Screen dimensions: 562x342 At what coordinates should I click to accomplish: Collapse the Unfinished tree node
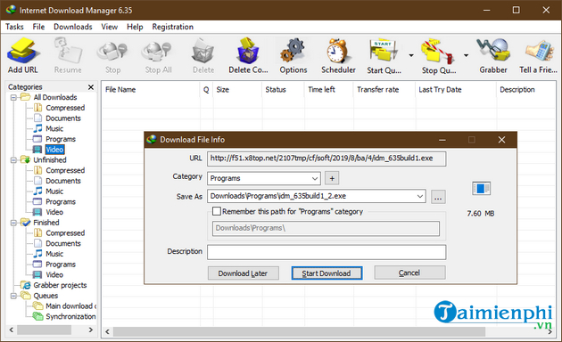13,160
